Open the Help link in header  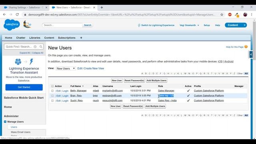218,25
